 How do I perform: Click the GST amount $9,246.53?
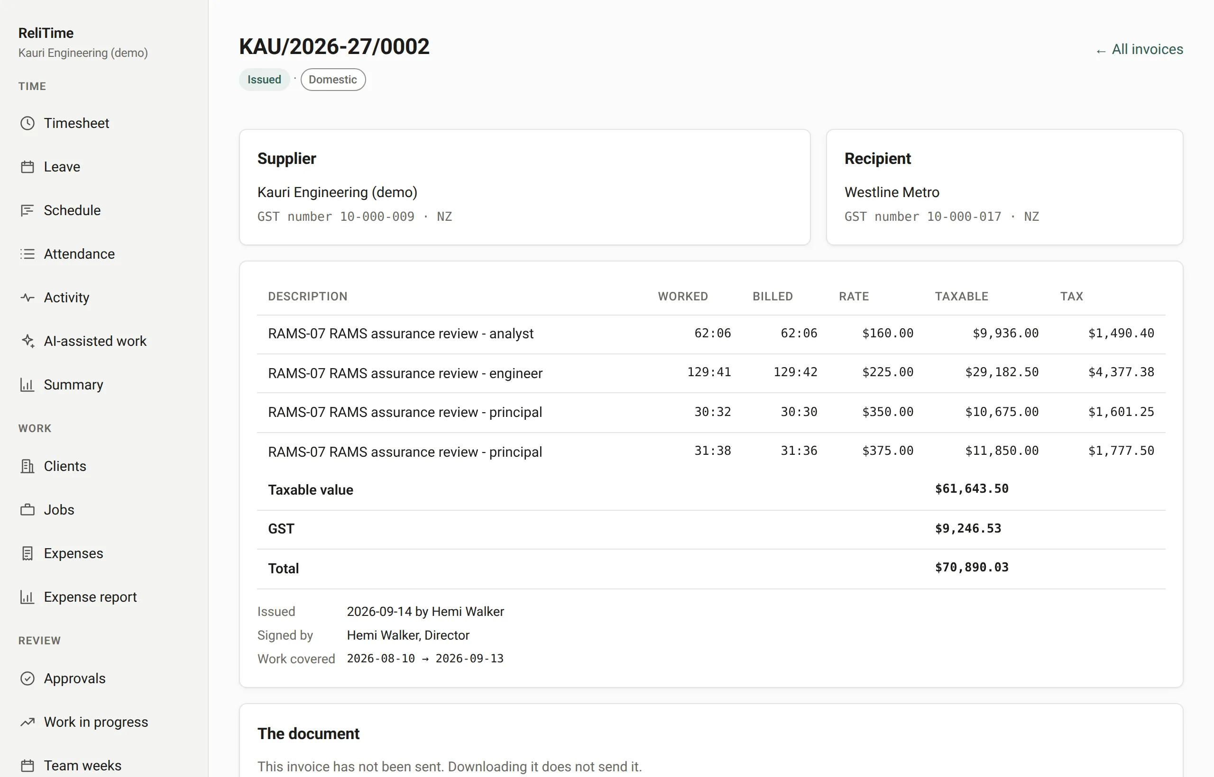pyautogui.click(x=968, y=528)
